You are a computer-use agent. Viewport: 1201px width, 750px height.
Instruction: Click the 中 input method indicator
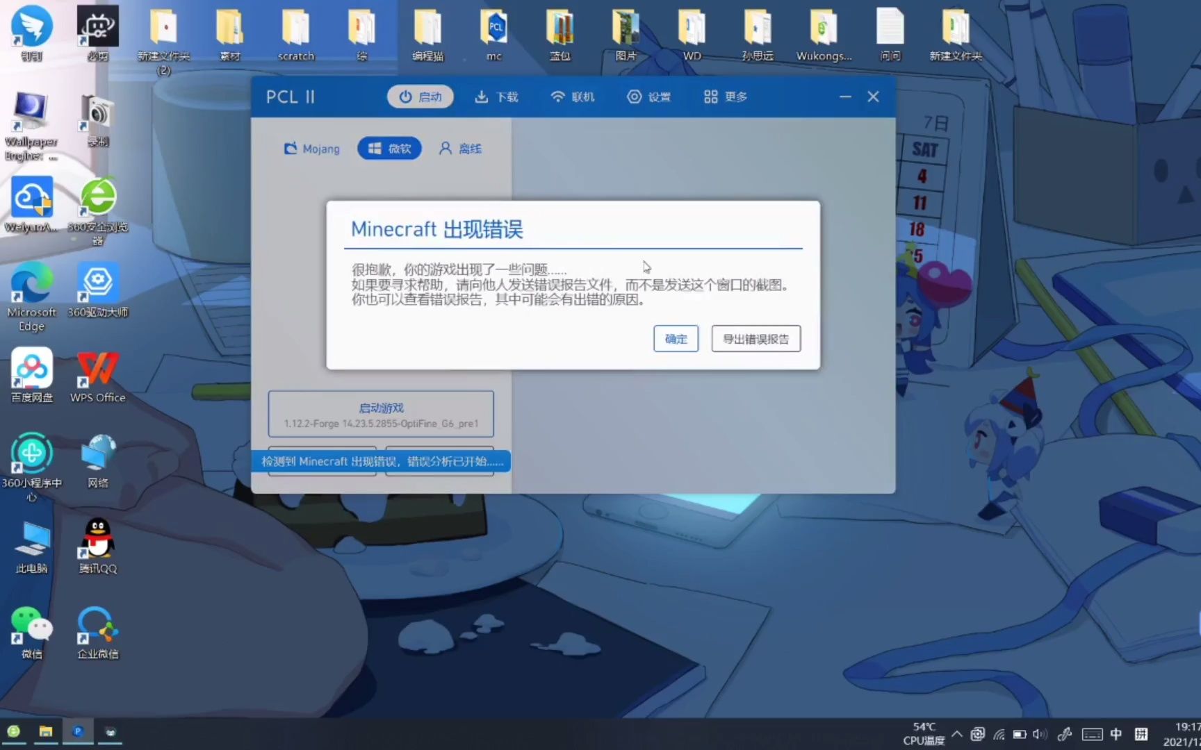(x=1116, y=734)
